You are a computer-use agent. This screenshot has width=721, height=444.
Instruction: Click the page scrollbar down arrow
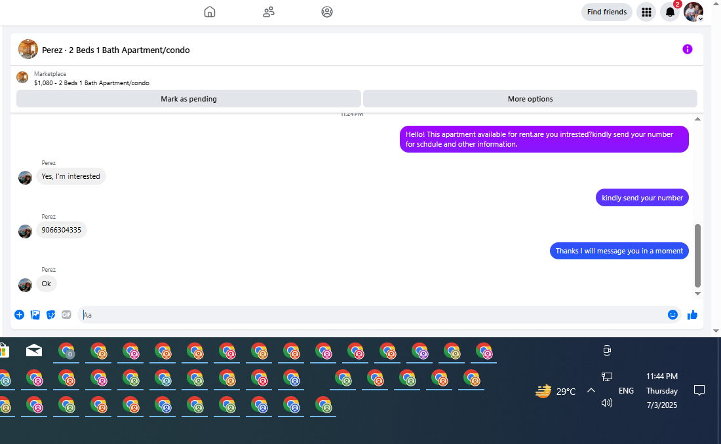(716, 331)
